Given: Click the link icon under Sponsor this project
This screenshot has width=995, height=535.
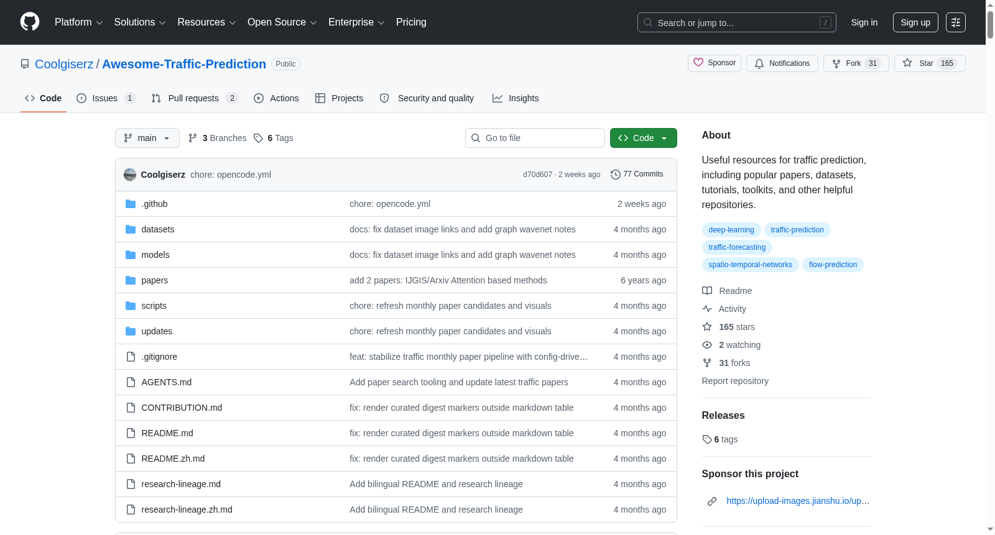Looking at the screenshot, I should click(x=712, y=501).
